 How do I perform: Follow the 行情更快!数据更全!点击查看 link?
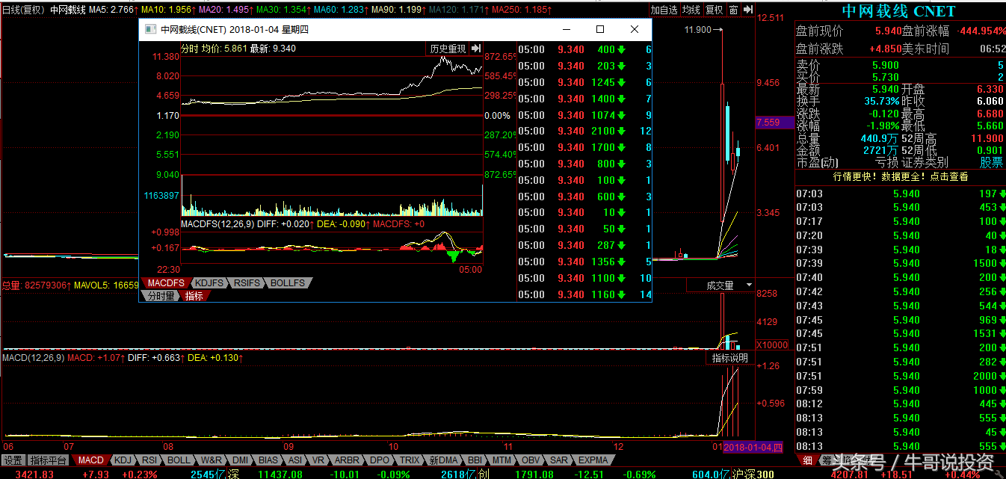click(901, 176)
